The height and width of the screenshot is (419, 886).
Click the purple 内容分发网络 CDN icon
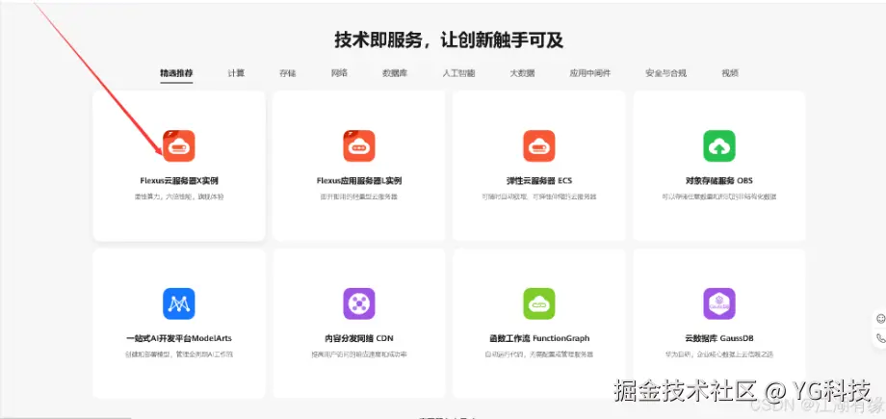(359, 303)
